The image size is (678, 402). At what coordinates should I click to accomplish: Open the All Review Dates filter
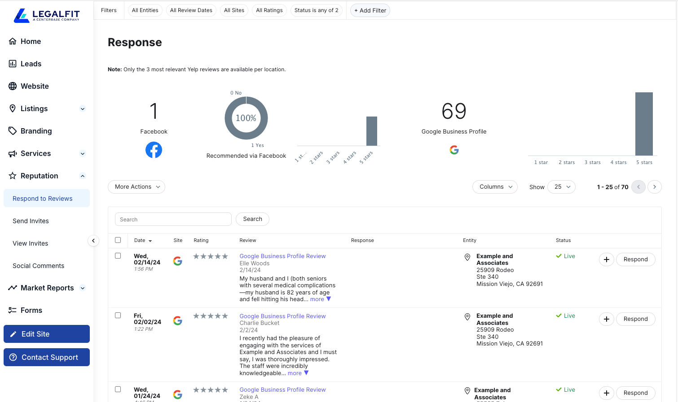(191, 10)
